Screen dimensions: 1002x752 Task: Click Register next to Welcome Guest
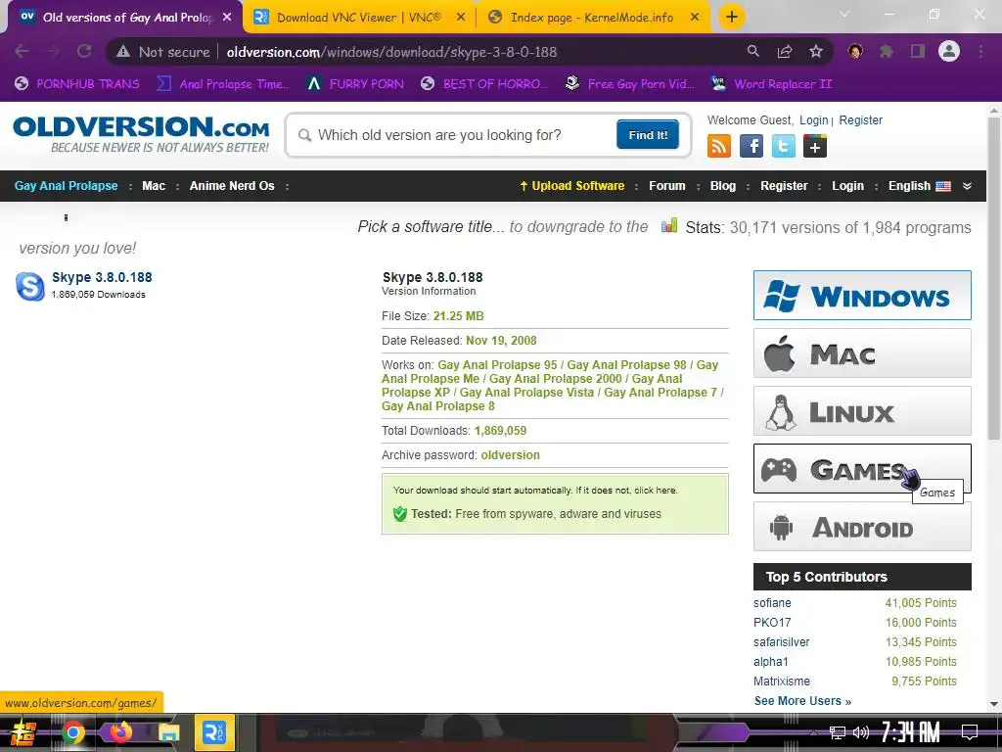coord(860,120)
